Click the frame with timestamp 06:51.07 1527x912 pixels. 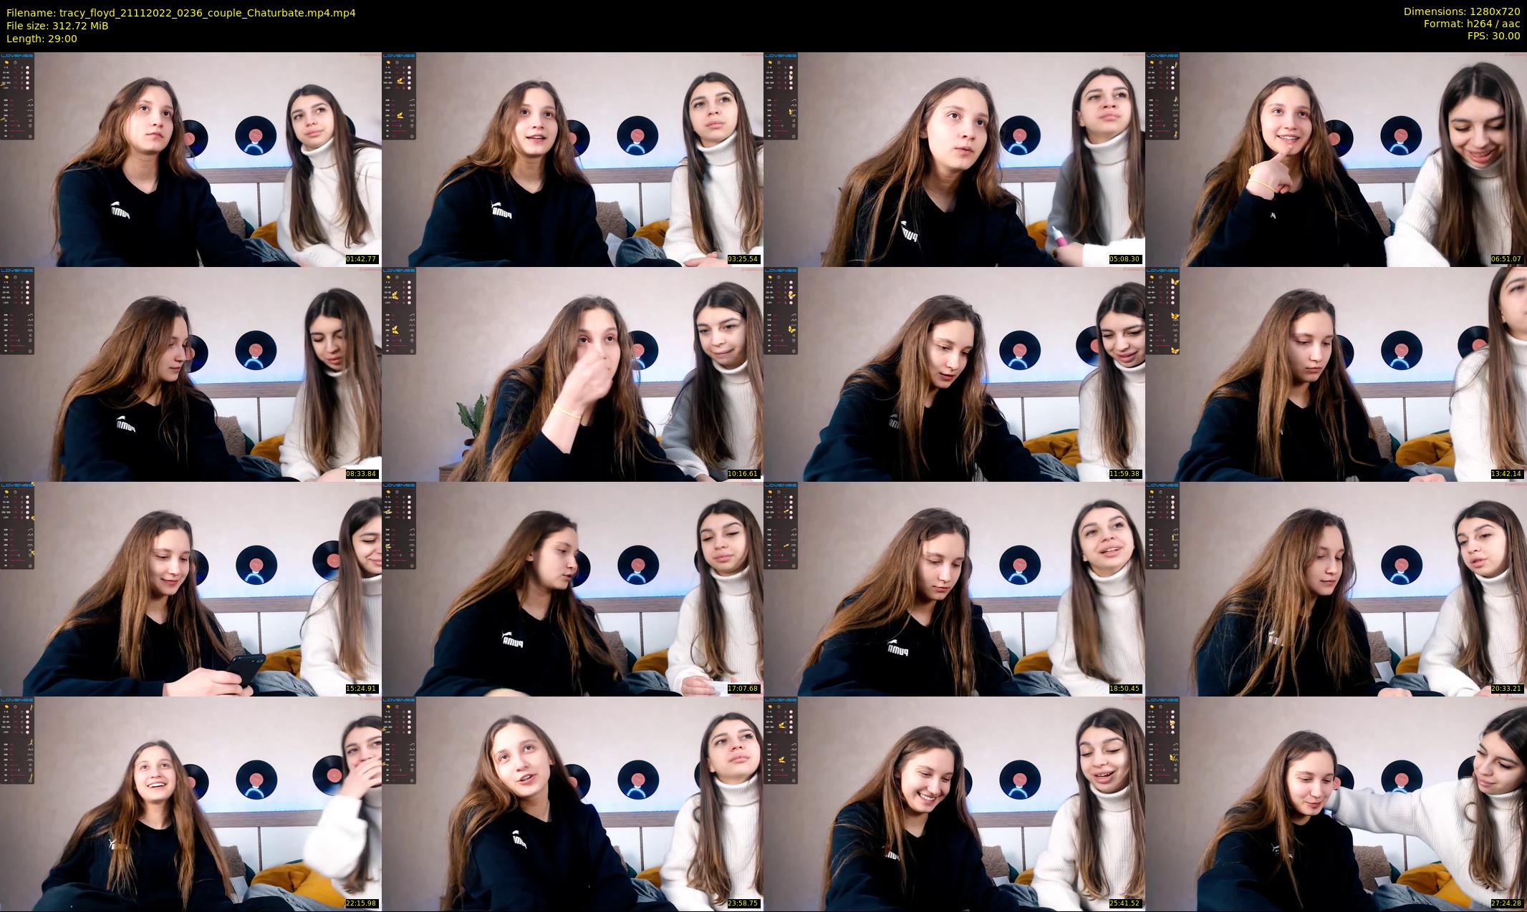pyautogui.click(x=1336, y=159)
